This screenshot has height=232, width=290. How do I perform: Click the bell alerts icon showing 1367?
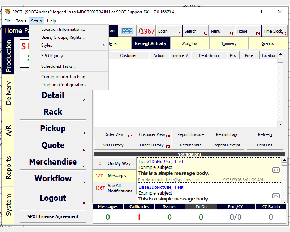pyautogui.click(x=146, y=31)
